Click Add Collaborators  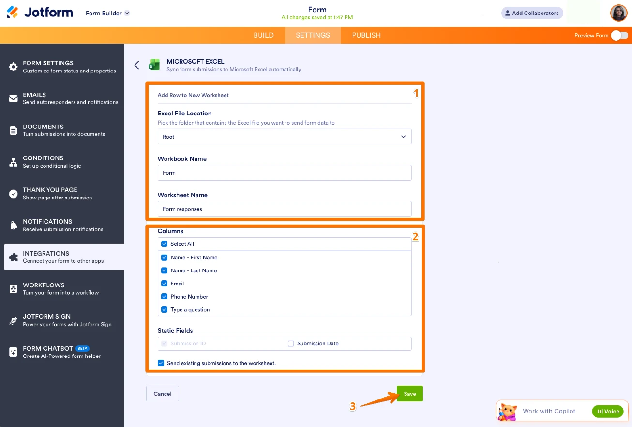tap(532, 13)
